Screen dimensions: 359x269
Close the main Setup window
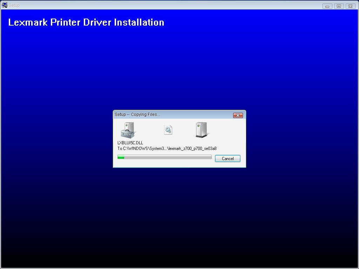350,6
